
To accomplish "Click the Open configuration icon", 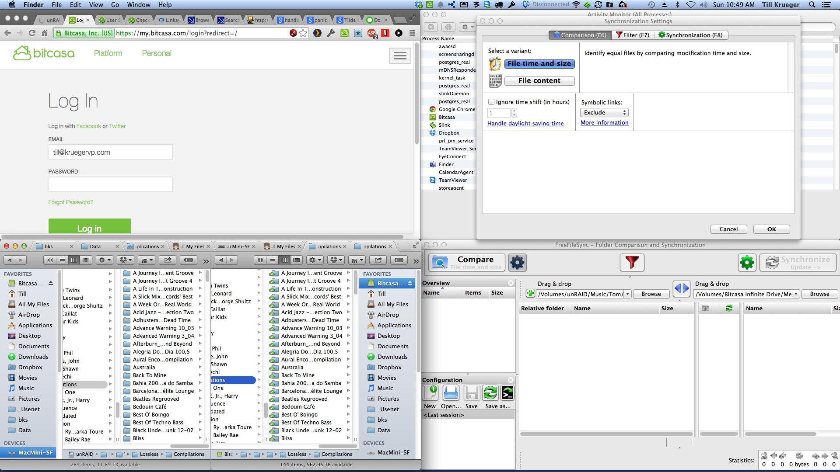I will coord(451,393).
